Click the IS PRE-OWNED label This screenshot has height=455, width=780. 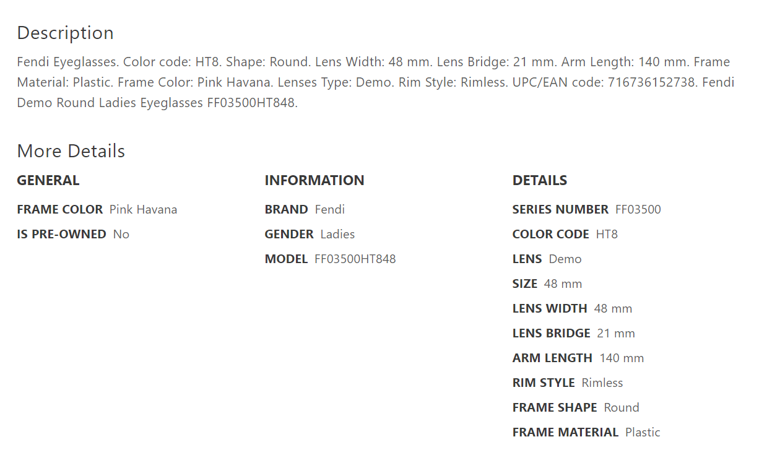click(61, 234)
